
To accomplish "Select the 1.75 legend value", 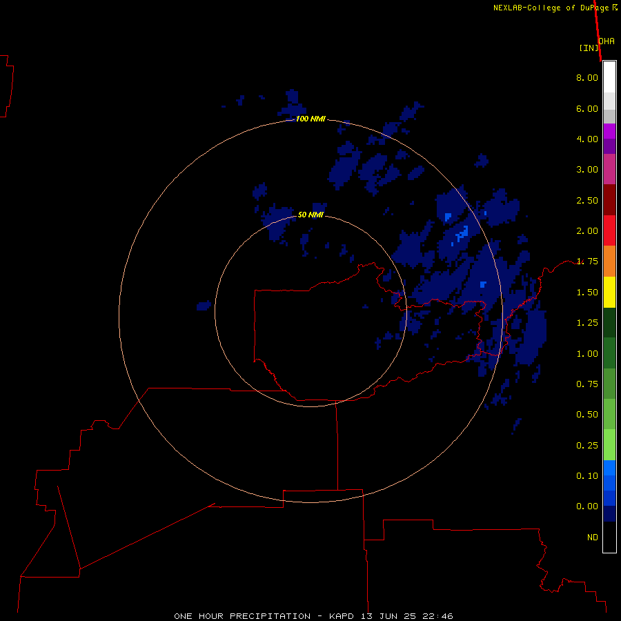I will tap(587, 262).
